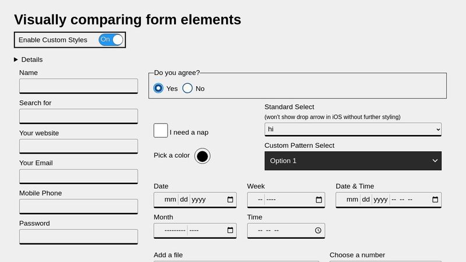
Task: Click the clock icon in Time field
Action: (318, 231)
